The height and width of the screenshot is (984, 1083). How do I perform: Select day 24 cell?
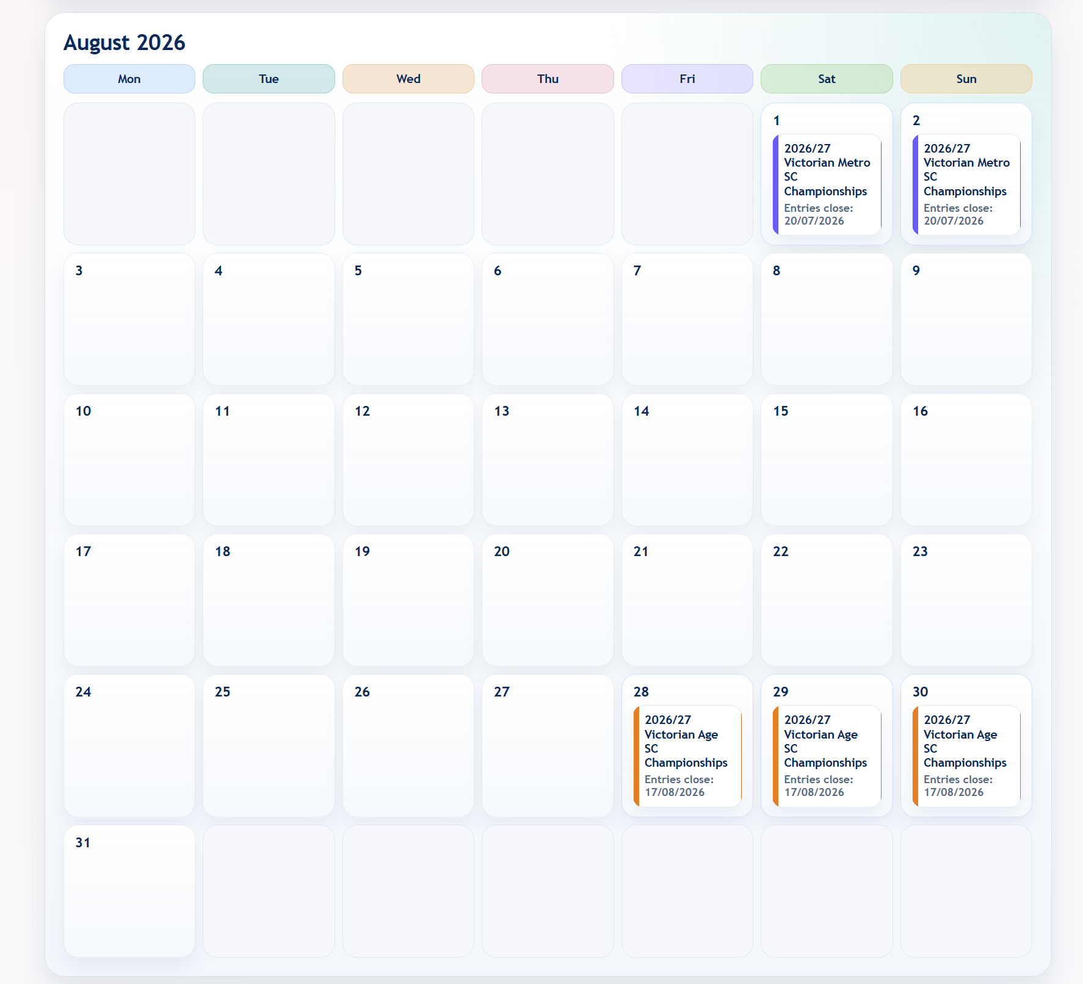click(129, 745)
